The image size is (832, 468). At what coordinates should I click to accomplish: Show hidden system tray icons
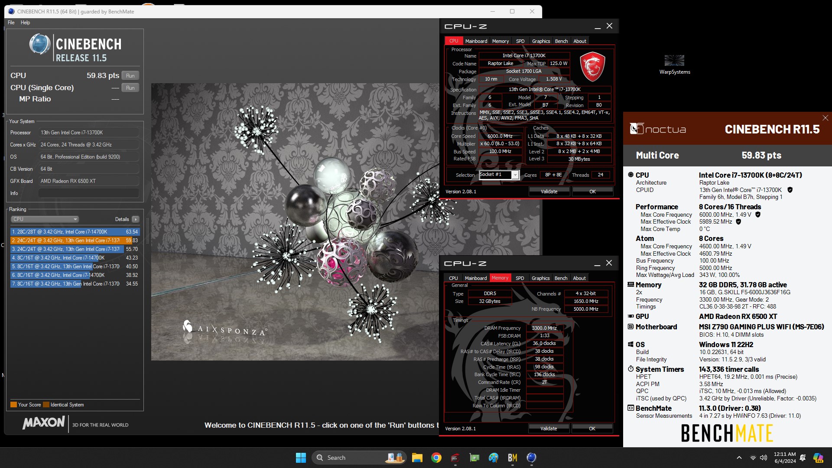[x=739, y=458]
